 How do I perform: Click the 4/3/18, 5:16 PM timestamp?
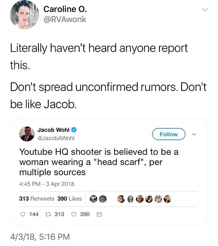(40, 237)
